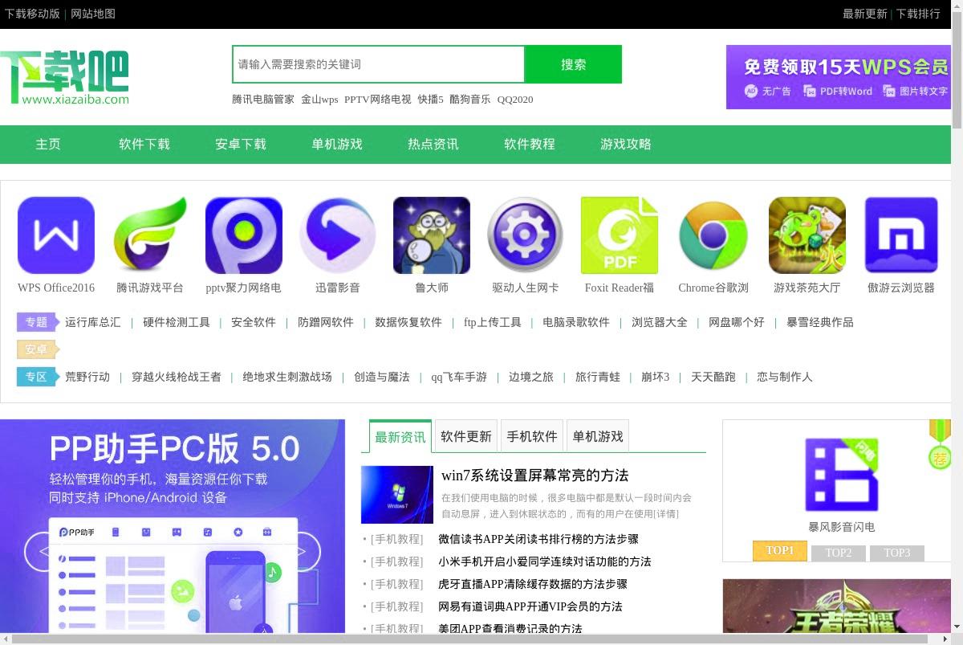The width and height of the screenshot is (963, 645).
Task: Switch to the 单机游戏 news tab
Action: coord(598,436)
